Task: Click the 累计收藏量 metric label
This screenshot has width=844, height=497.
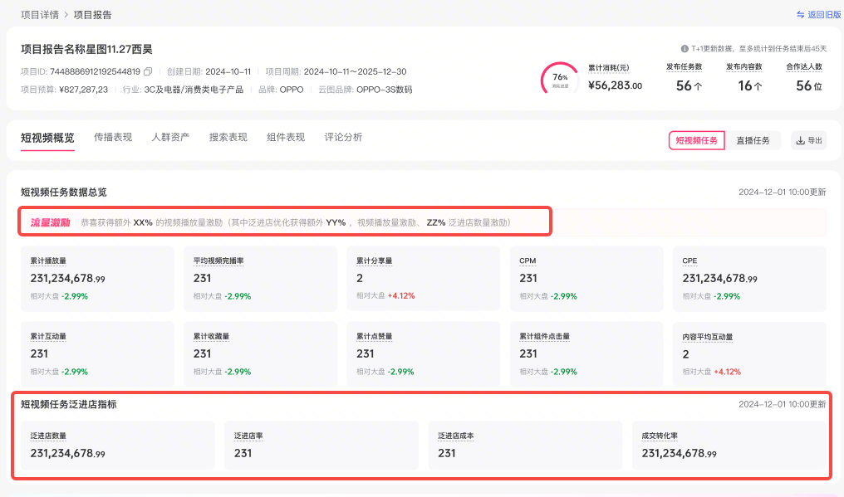Action: coord(212,337)
